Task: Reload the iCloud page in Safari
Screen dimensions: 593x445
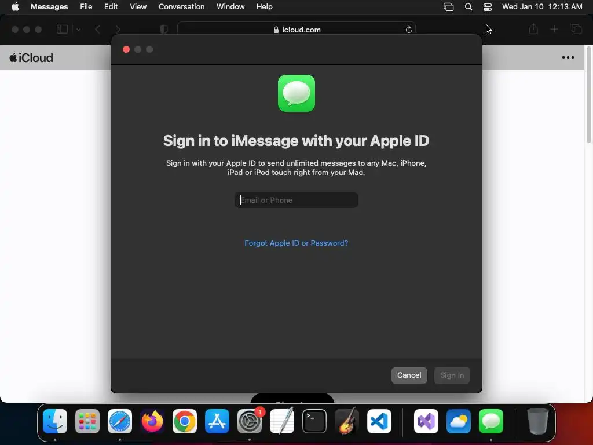Action: click(x=408, y=30)
